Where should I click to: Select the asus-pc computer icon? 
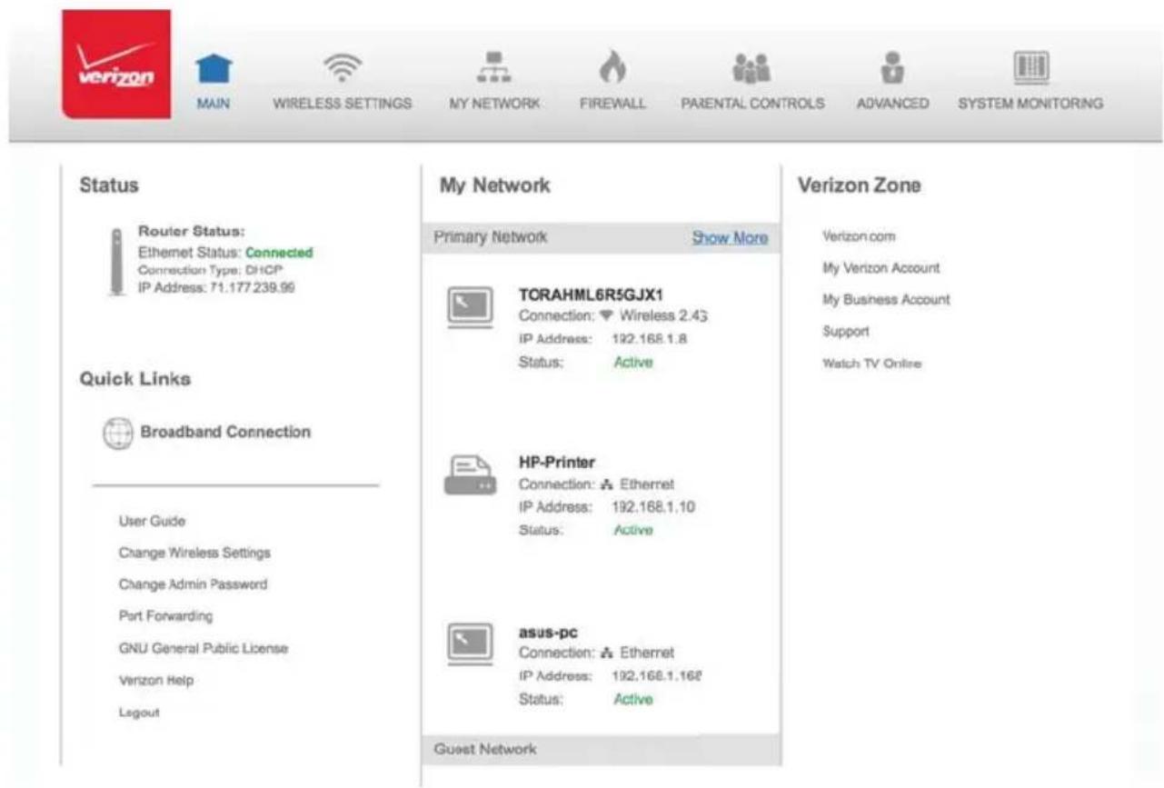coord(470,643)
